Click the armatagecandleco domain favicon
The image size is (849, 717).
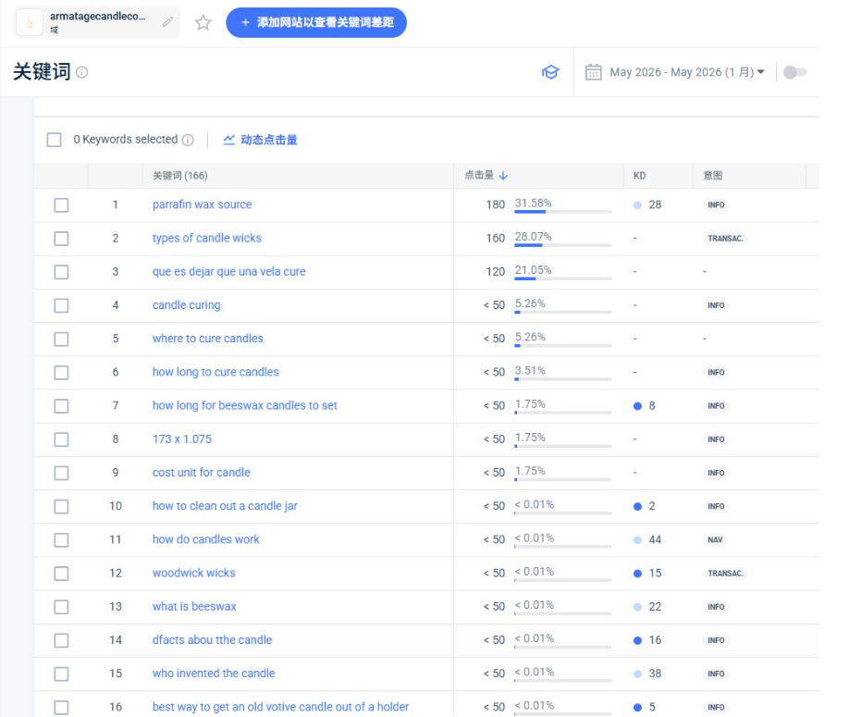30,23
